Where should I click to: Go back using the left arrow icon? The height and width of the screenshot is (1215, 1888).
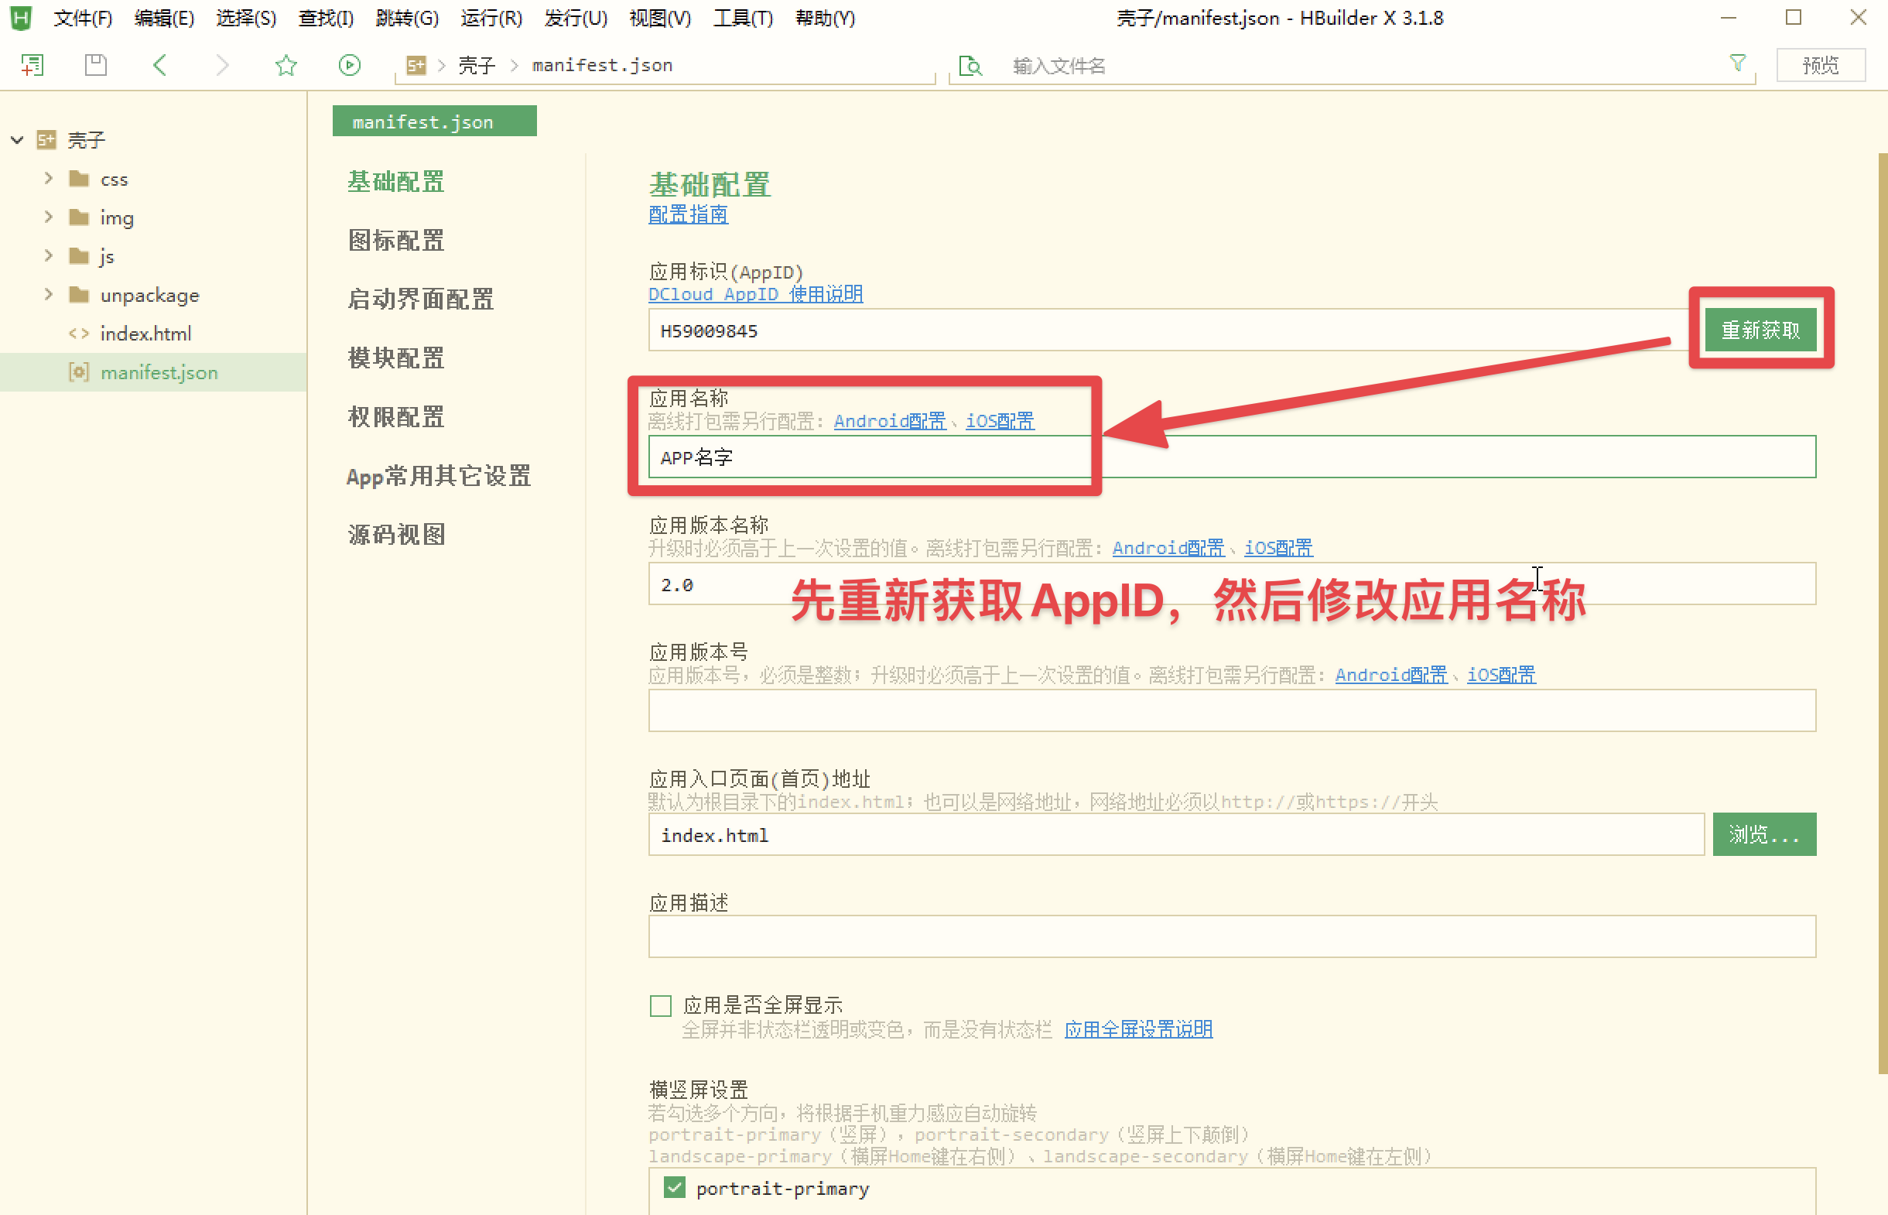[x=160, y=65]
